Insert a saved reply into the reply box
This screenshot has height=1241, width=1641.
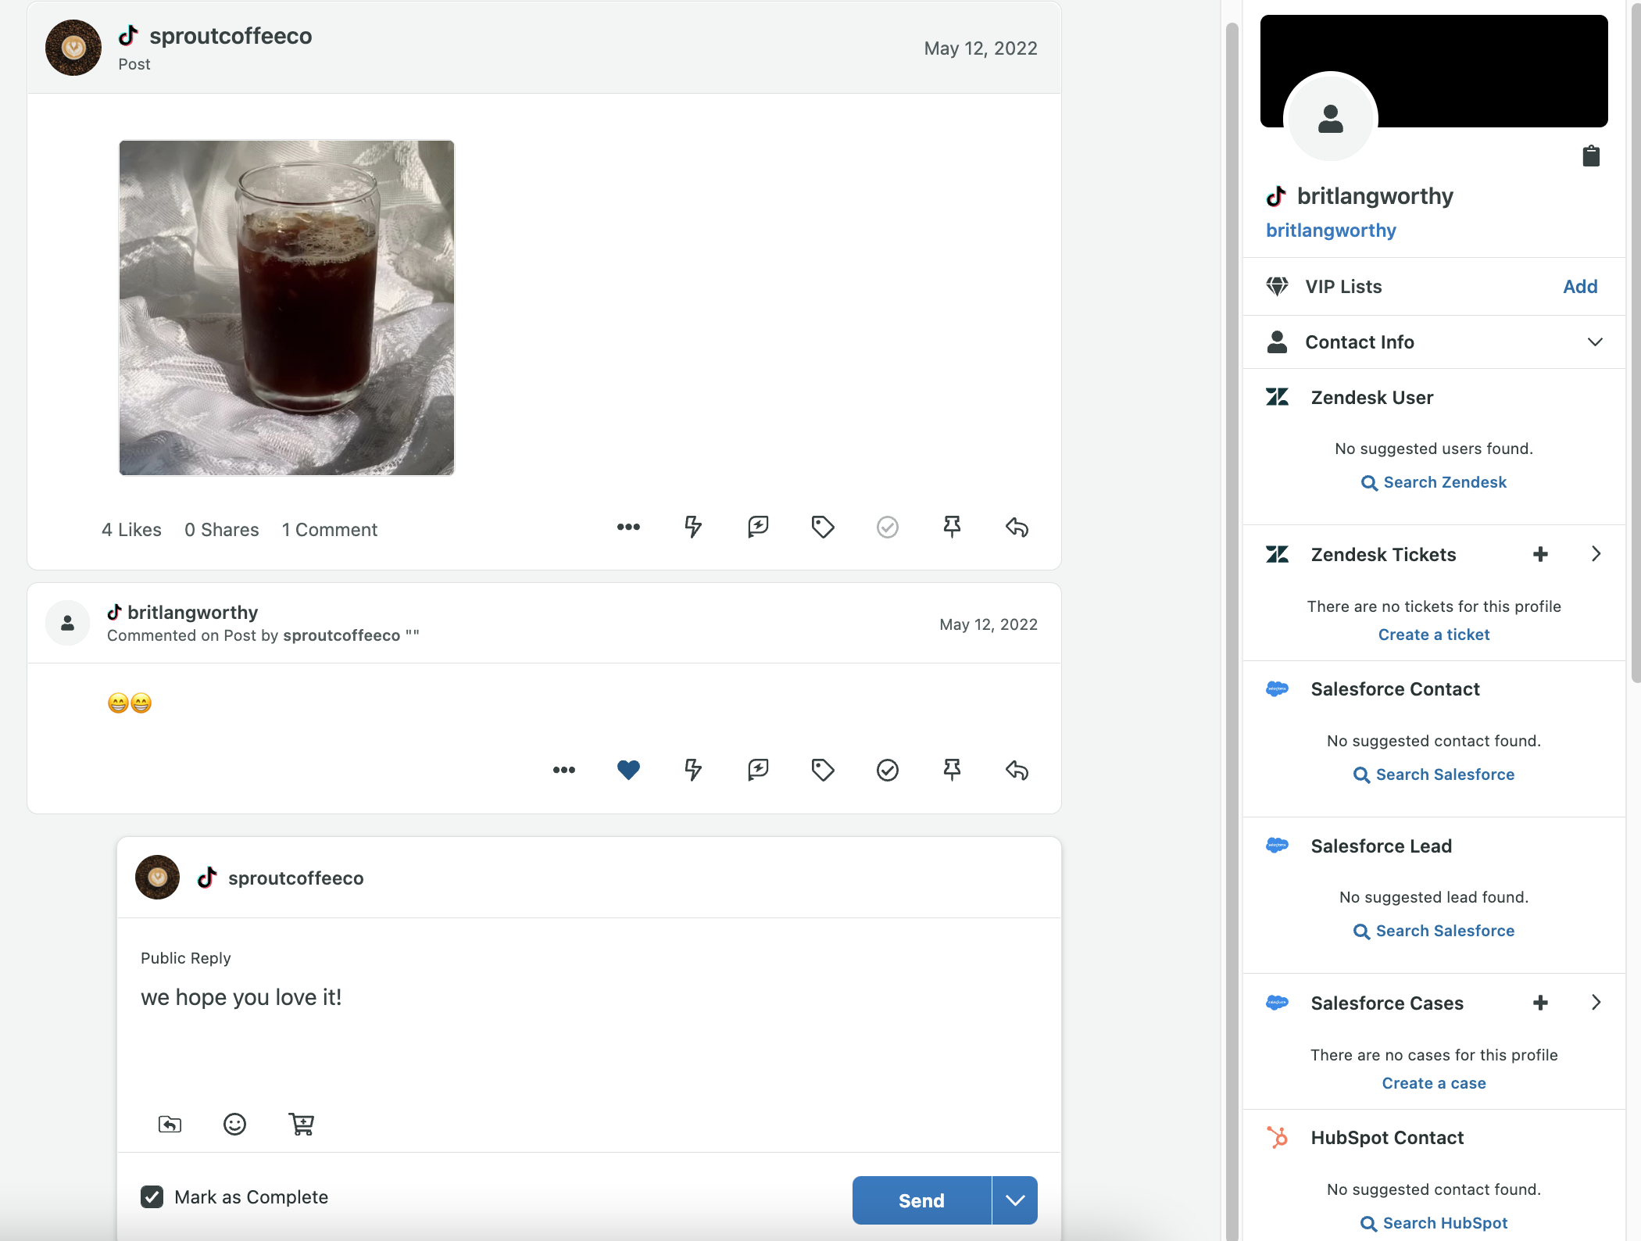[170, 1125]
